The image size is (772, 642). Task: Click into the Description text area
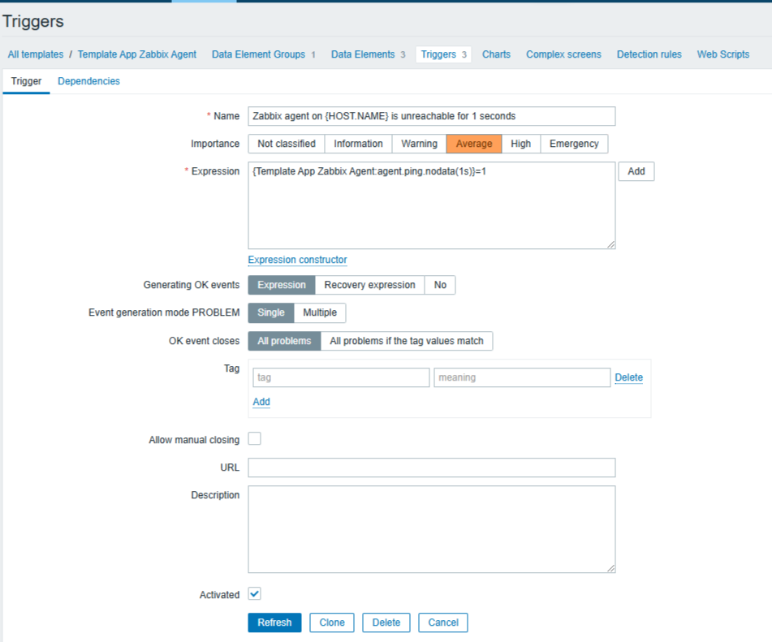pos(431,529)
